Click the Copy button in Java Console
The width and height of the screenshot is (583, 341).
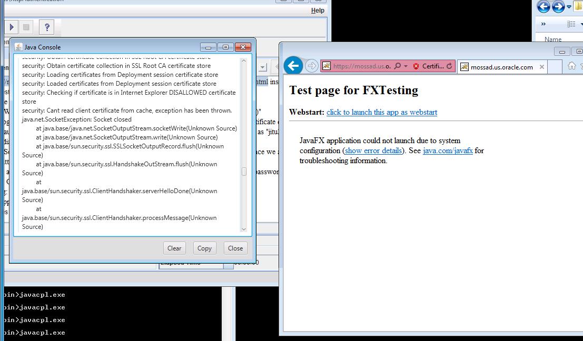coord(204,248)
